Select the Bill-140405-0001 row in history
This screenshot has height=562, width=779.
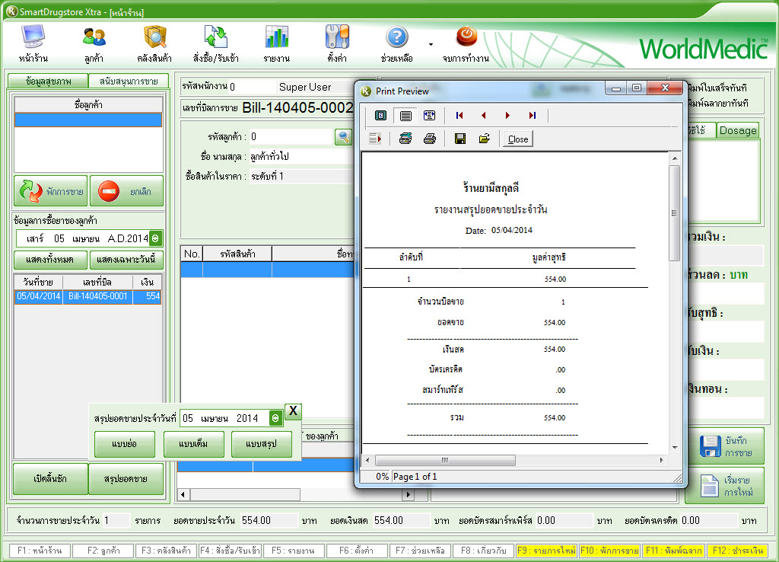97,297
